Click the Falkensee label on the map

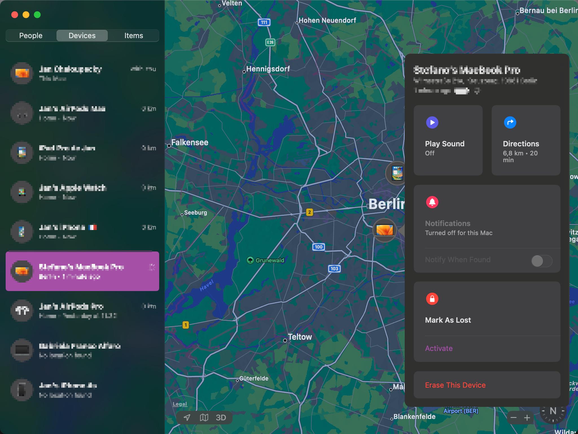tap(190, 142)
